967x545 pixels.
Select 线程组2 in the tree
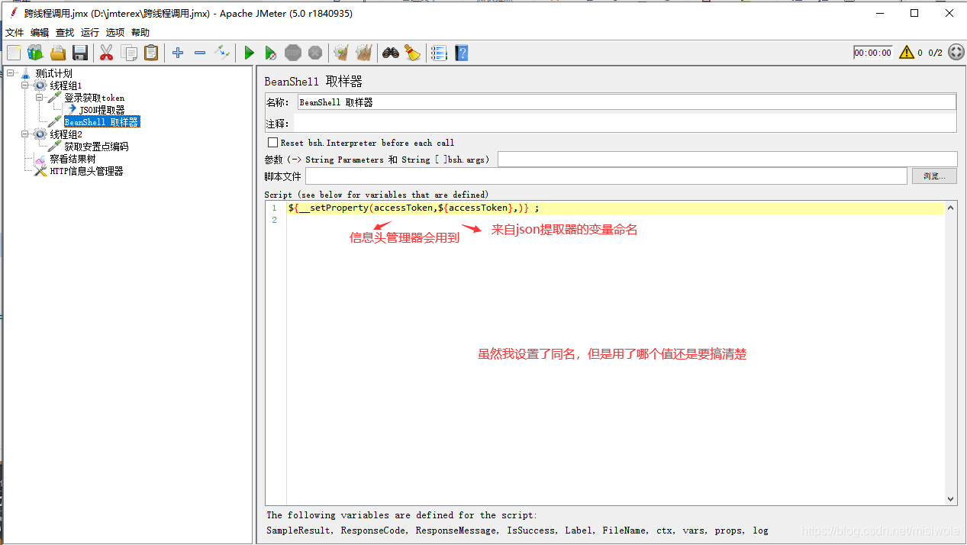(66, 134)
